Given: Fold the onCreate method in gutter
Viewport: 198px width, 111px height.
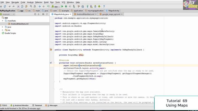Looking at the screenshot, I should coord(54,63).
